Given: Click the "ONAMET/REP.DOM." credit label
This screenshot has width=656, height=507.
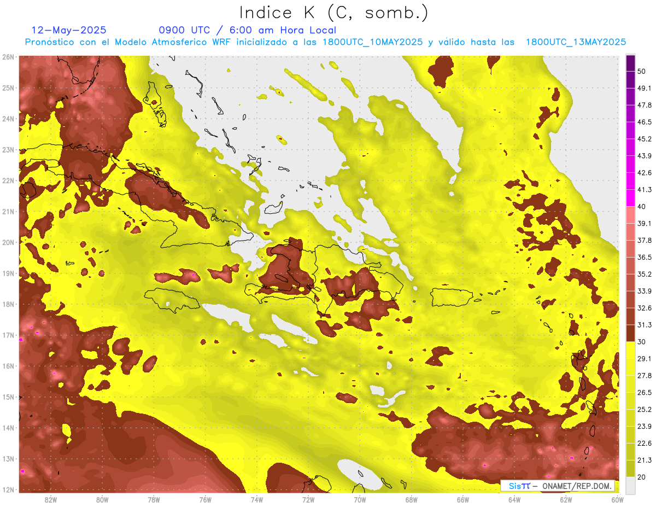Looking at the screenshot, I should coord(577,486).
